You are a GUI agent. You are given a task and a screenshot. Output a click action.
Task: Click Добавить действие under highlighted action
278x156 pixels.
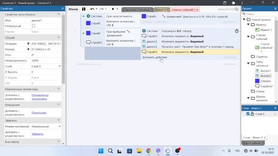(155, 57)
